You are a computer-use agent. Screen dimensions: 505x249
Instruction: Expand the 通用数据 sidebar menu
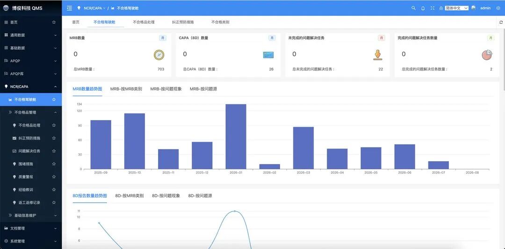pos(31,35)
